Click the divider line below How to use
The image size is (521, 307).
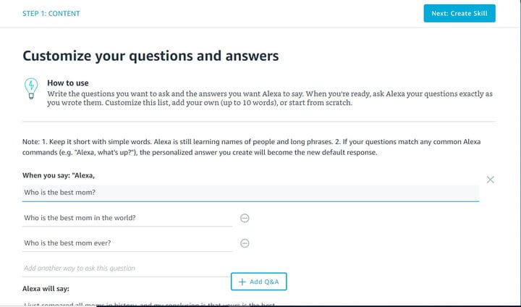[259, 122]
